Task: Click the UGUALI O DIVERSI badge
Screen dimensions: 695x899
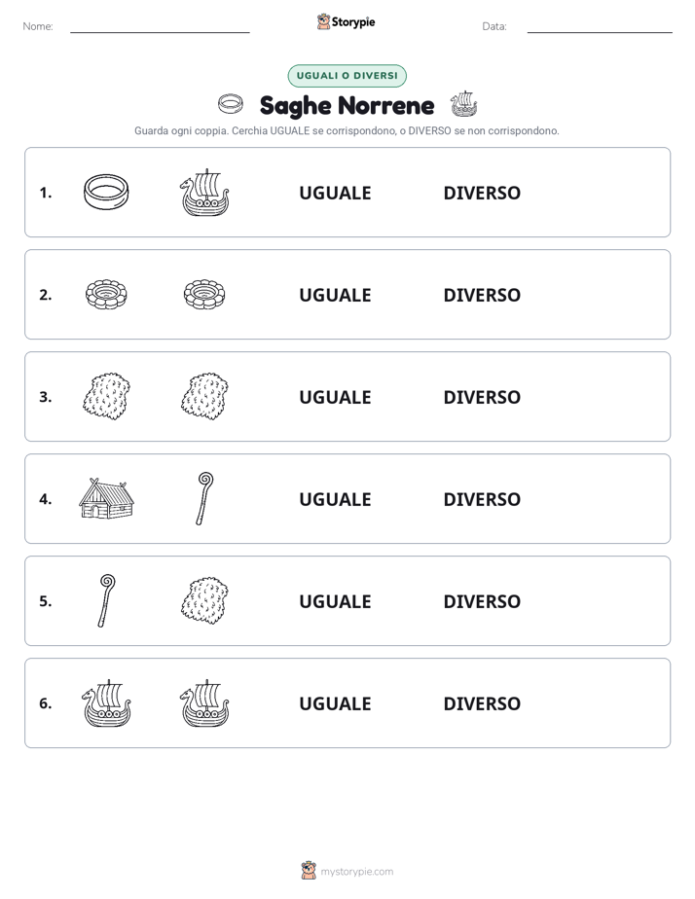Action: [347, 76]
